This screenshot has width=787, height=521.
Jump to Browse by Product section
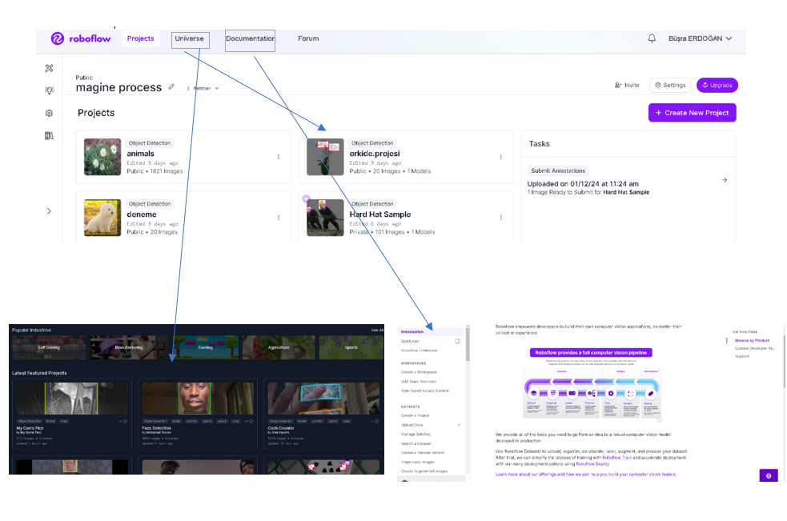pos(752,340)
